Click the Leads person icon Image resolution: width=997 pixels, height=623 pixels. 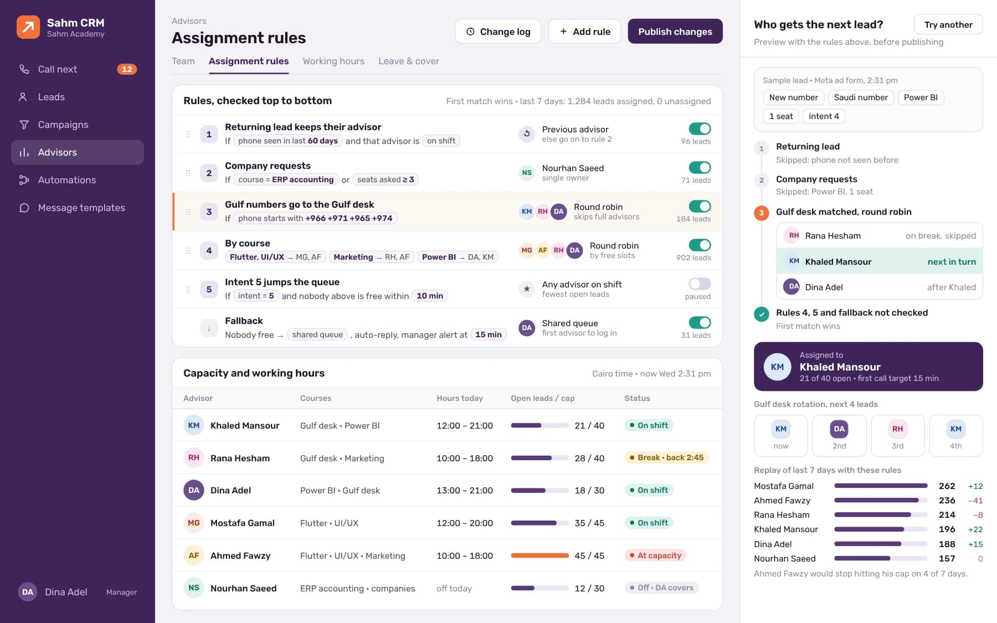point(23,97)
